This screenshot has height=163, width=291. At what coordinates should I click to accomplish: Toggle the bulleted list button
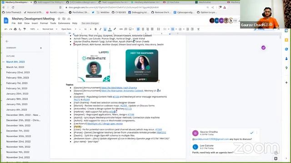173,29
